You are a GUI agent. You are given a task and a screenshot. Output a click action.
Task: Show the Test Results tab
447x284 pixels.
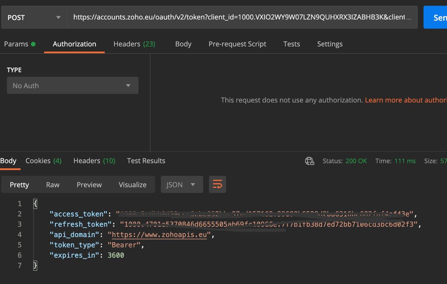[x=146, y=161]
